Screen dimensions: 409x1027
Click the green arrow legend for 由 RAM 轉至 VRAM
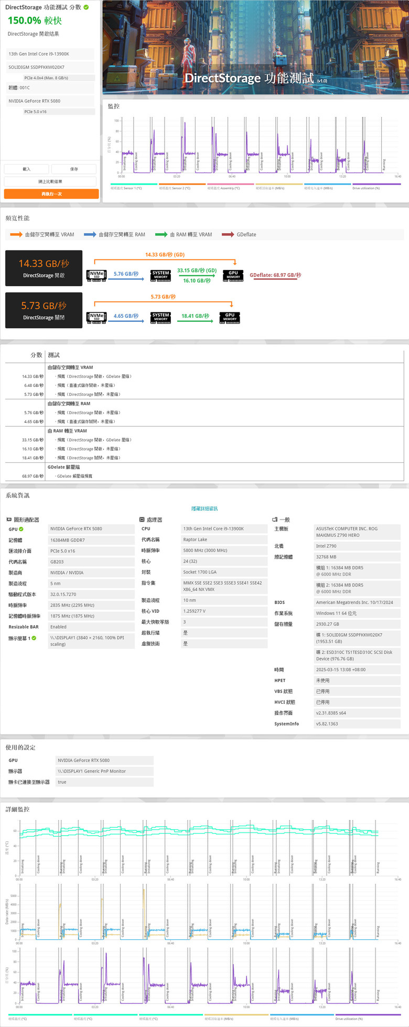(x=161, y=234)
